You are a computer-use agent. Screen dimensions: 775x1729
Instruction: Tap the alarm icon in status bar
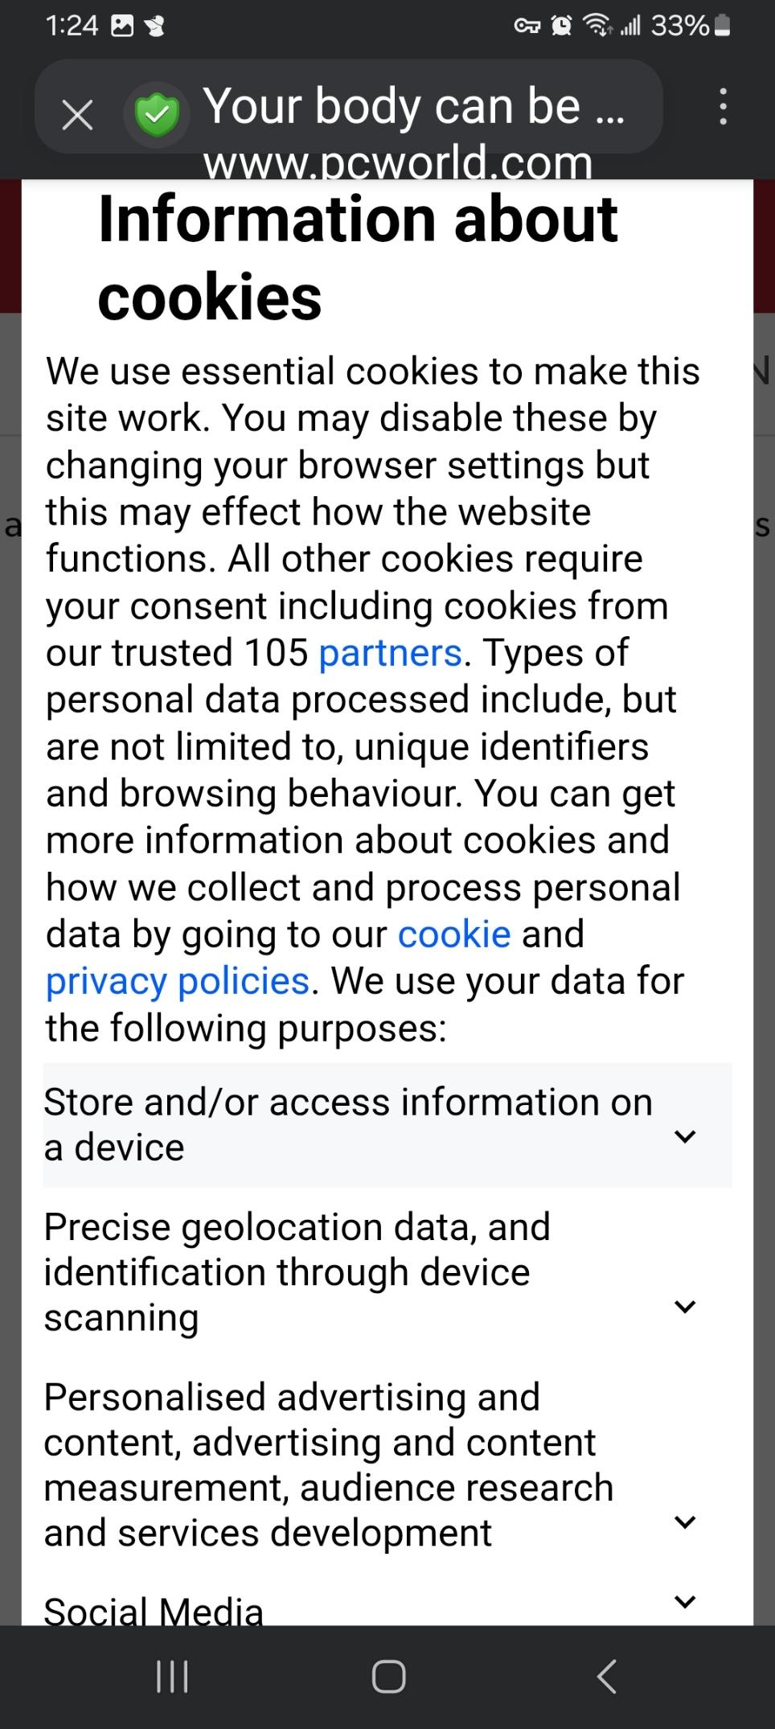click(561, 27)
